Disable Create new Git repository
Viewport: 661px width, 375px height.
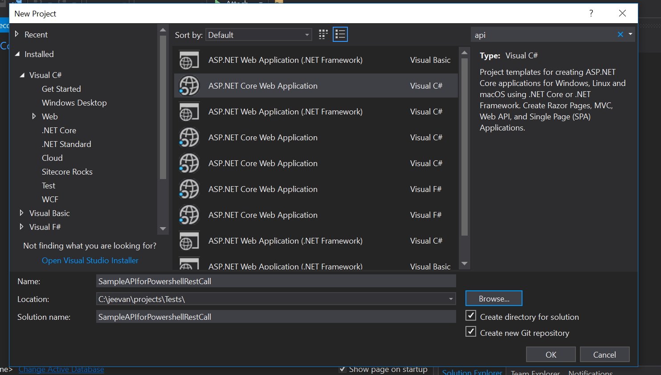tap(471, 332)
